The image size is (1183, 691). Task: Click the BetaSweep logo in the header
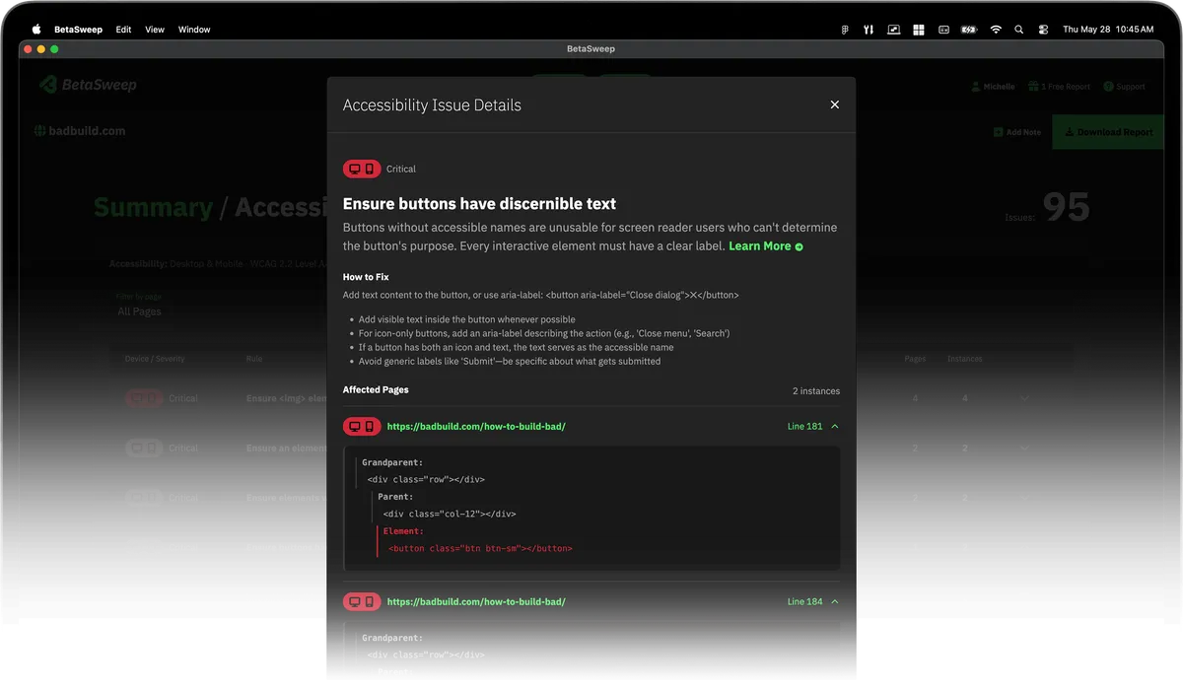(88, 85)
